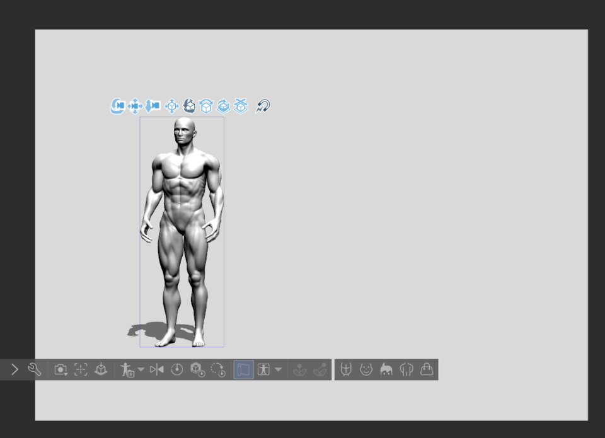Click the head model icon

[x=346, y=370]
